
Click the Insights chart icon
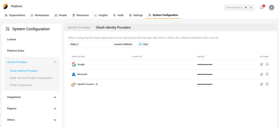tap(96, 15)
